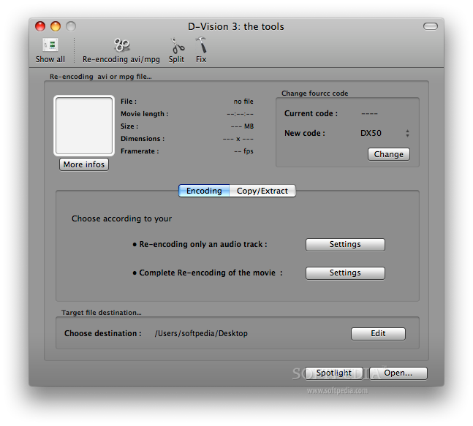Open Settings for audio track re-encoding

[x=345, y=245]
